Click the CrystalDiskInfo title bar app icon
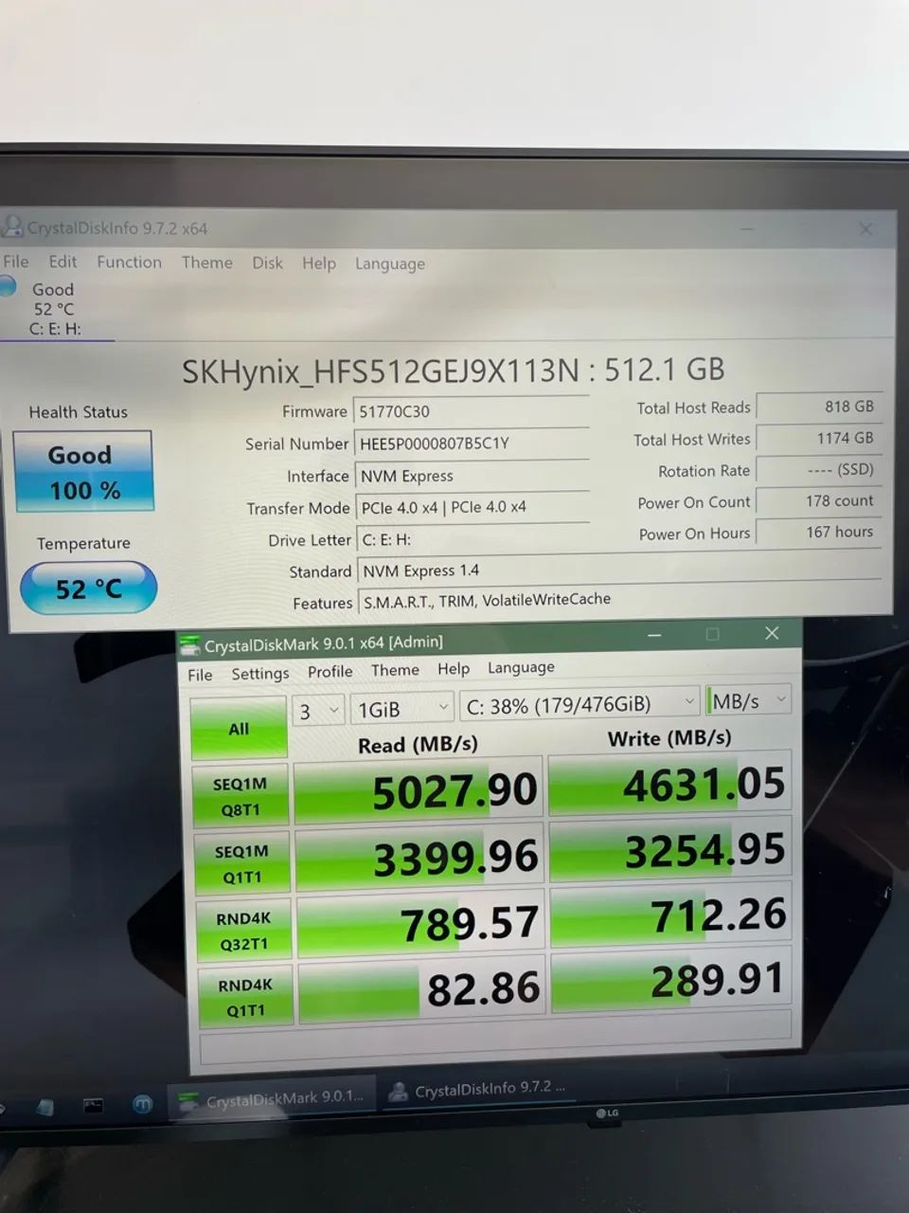Image resolution: width=909 pixels, height=1213 pixels. 11,226
